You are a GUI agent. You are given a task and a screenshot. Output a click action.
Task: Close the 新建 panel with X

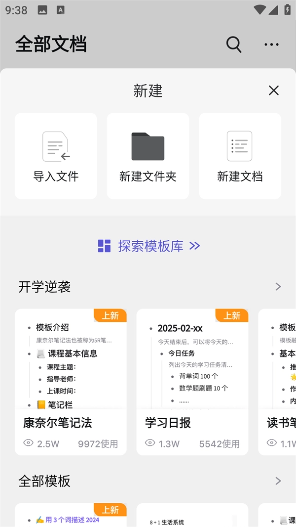tap(273, 90)
